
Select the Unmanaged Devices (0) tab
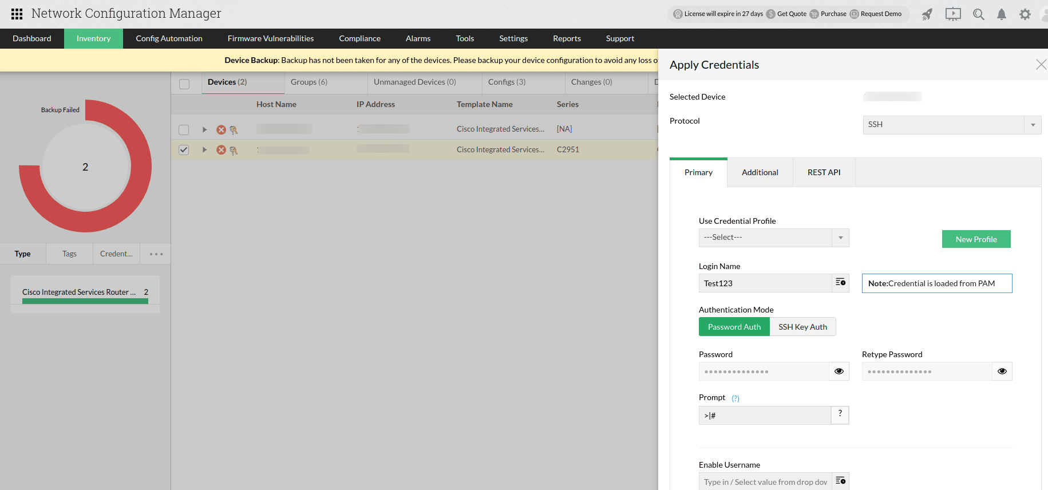(x=425, y=82)
